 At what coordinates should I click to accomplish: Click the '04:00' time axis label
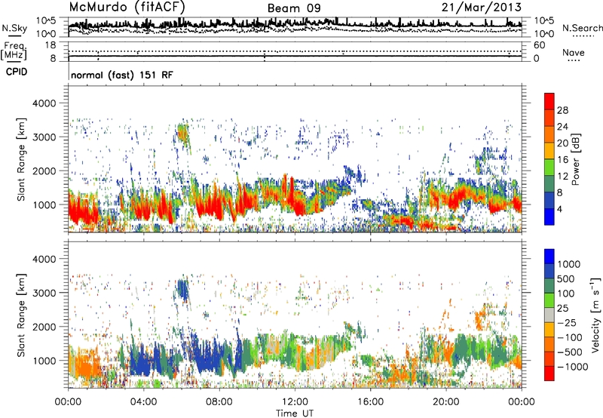[x=143, y=402]
